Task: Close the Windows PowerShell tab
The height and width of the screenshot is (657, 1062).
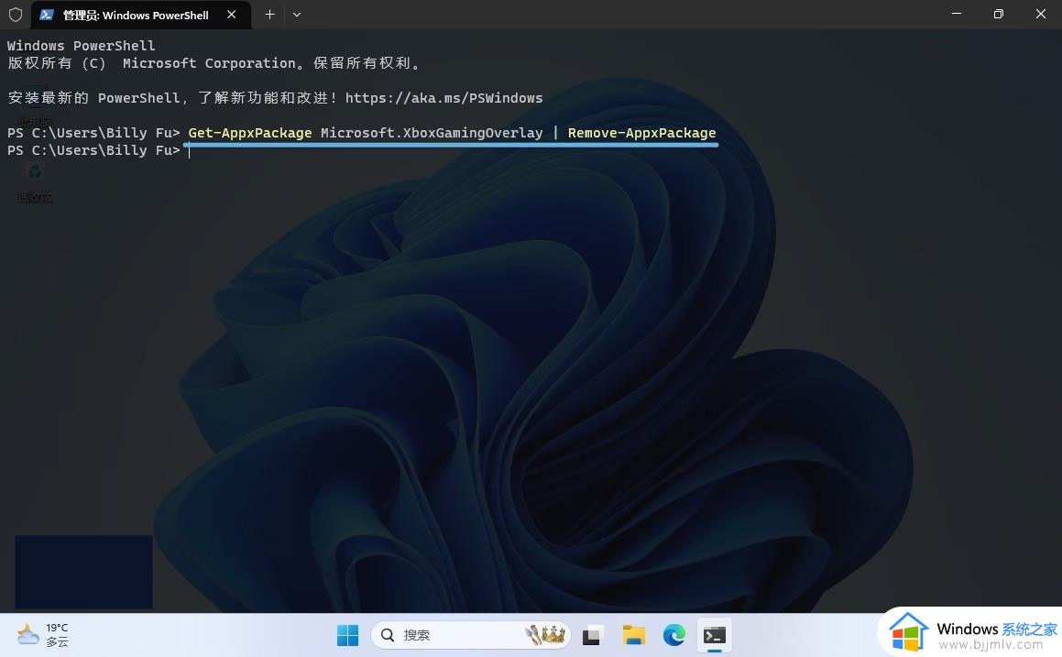Action: pos(232,15)
